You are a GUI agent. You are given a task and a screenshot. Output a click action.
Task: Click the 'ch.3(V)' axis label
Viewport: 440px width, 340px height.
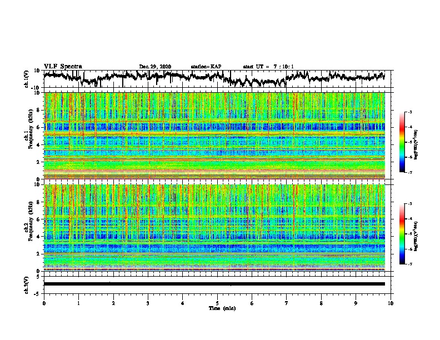pos(27,285)
